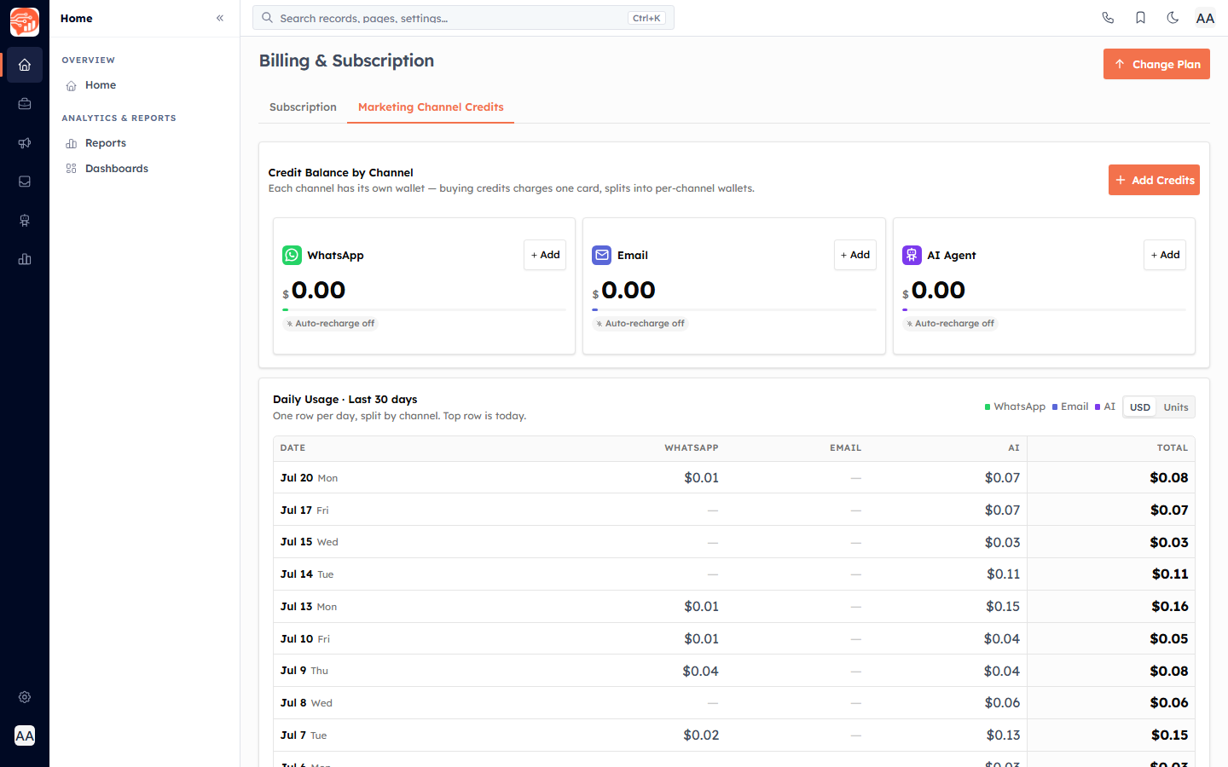
Task: Click the Email legend entry
Action: click(1070, 407)
